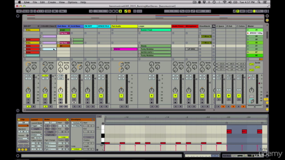The height and width of the screenshot is (160, 285).
Task: Select the Acid Bass track header
Action: [x=77, y=26]
